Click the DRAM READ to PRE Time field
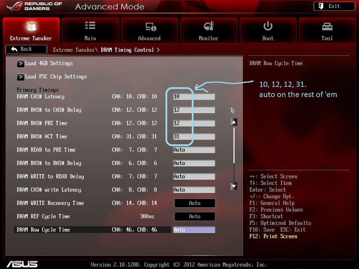Image resolution: width=359 pixels, height=269 pixels. point(194,150)
